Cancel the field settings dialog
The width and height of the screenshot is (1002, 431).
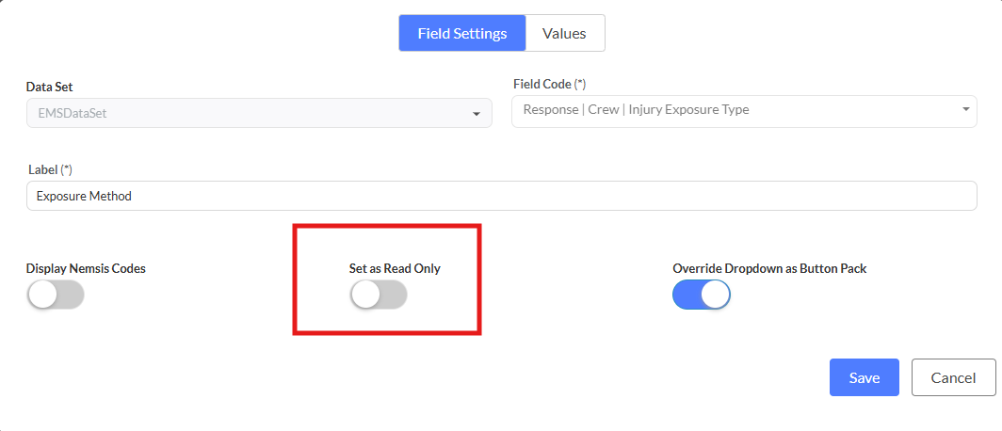tap(953, 377)
